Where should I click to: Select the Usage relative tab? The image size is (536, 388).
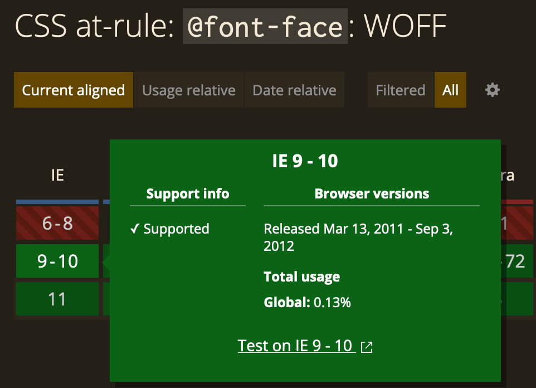coord(189,90)
